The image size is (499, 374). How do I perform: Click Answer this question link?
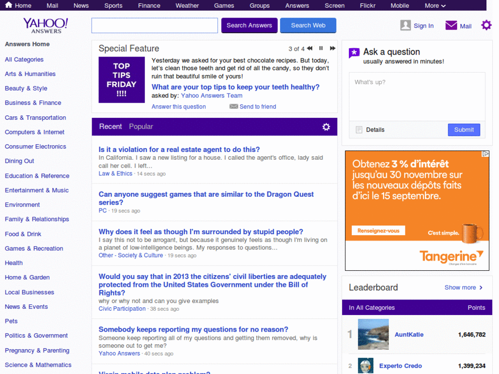pyautogui.click(x=178, y=107)
